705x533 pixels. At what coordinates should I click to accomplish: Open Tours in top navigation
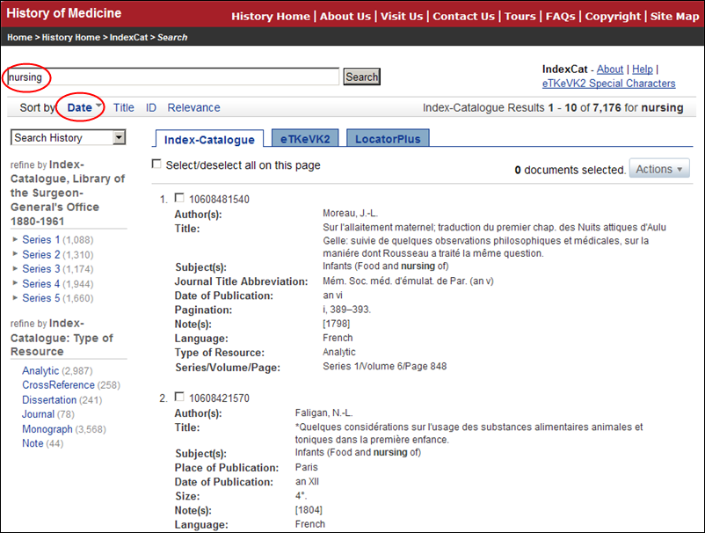tap(520, 16)
